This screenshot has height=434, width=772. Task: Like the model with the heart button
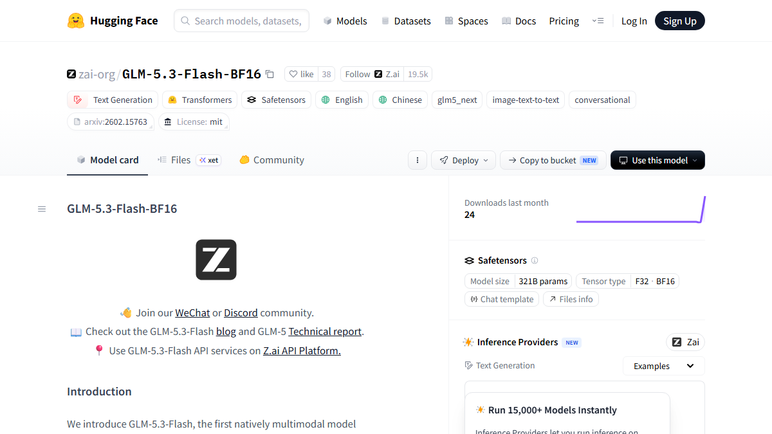coord(301,74)
